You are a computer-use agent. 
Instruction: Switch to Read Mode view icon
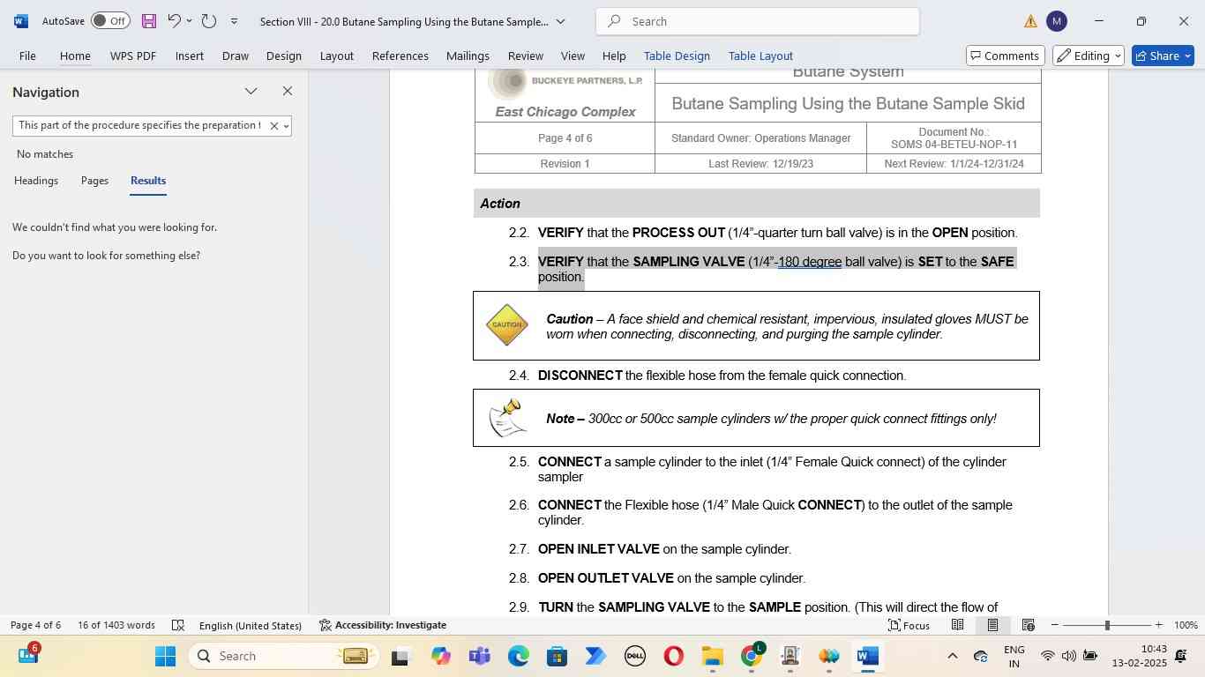[x=957, y=625]
